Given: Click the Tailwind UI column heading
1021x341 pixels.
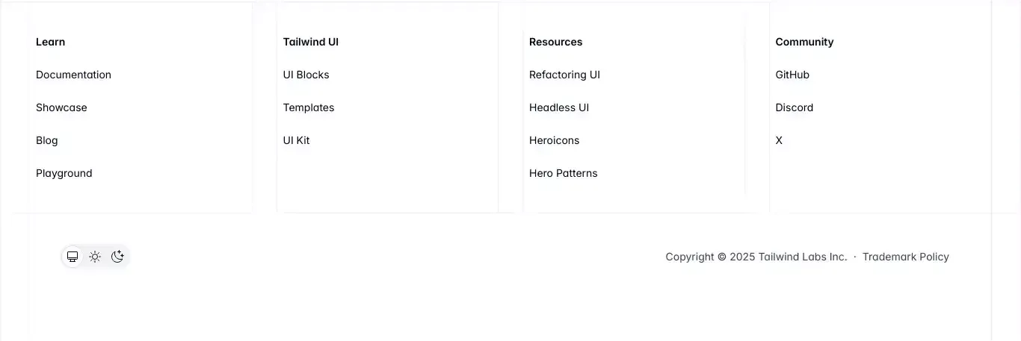Looking at the screenshot, I should (x=311, y=42).
